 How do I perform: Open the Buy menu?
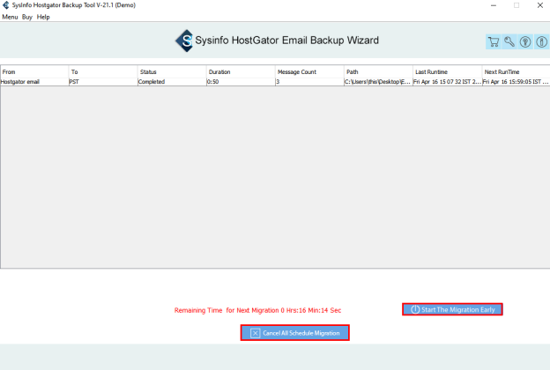[x=27, y=17]
